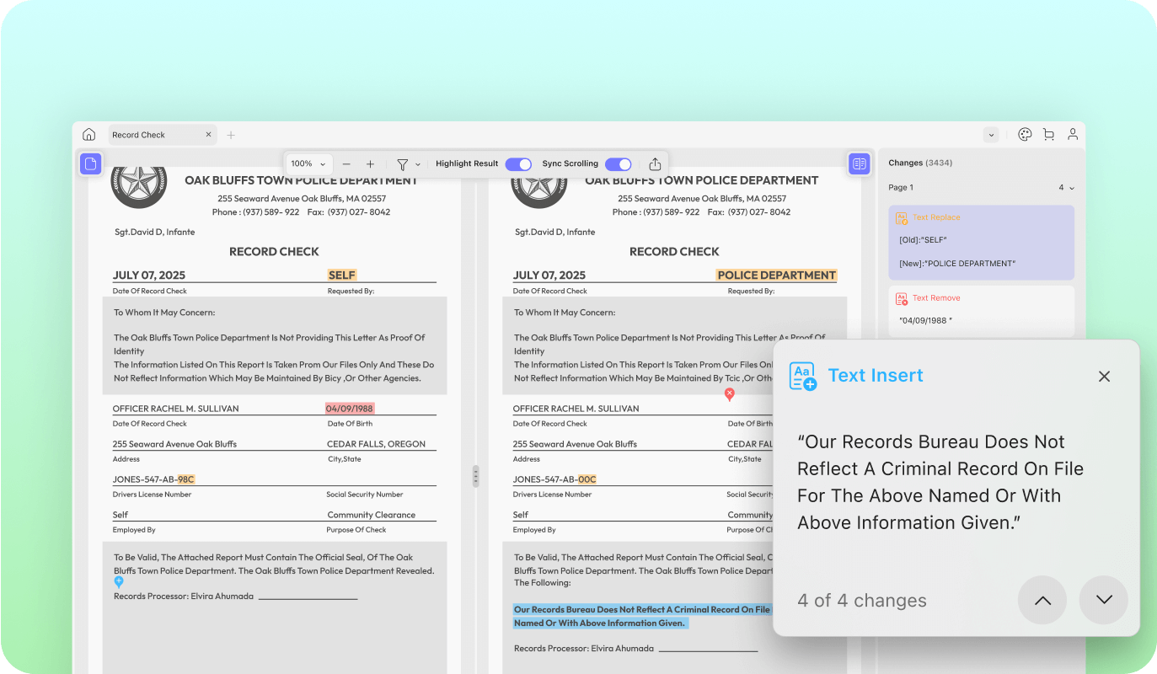Click the [Old]:"SELF" line in the changes list
Screen dimensions: 1157x674
tap(923, 240)
